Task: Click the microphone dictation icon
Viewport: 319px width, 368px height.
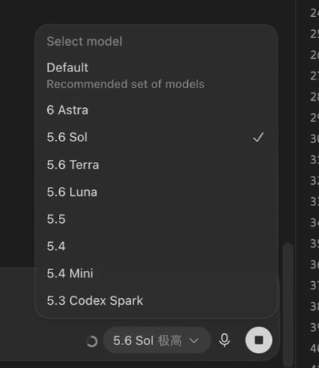Action: (224, 341)
